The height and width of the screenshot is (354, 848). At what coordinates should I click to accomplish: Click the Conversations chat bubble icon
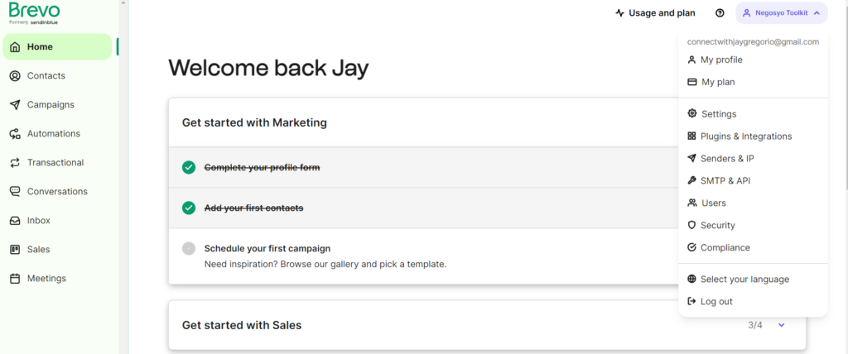coord(15,191)
